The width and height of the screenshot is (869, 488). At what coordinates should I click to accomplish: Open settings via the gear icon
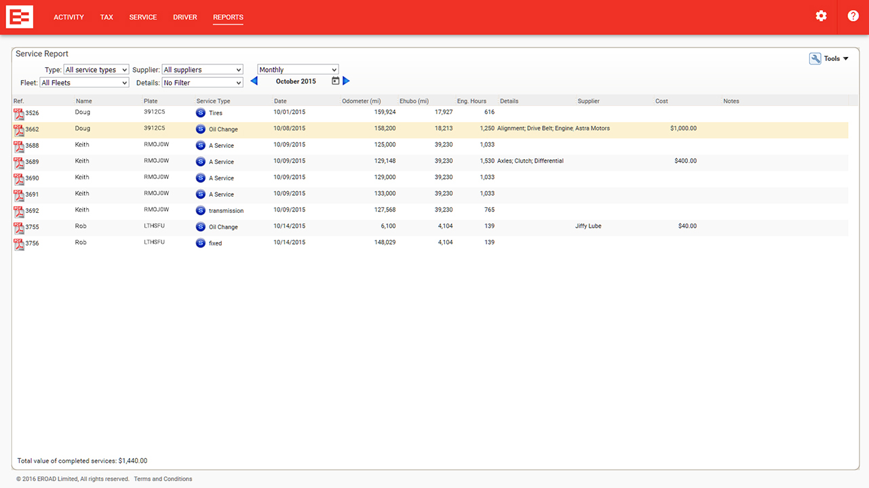click(821, 16)
